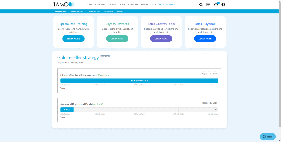The image size is (281, 142).
Task: Switch to the Commissions tab
Action: 94,12
